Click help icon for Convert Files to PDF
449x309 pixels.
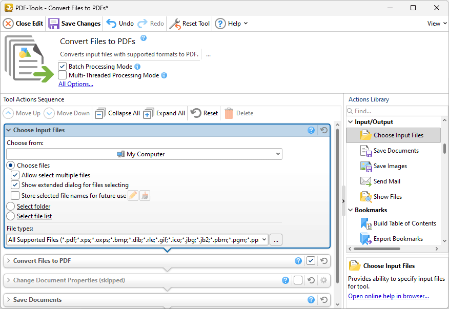298,261
